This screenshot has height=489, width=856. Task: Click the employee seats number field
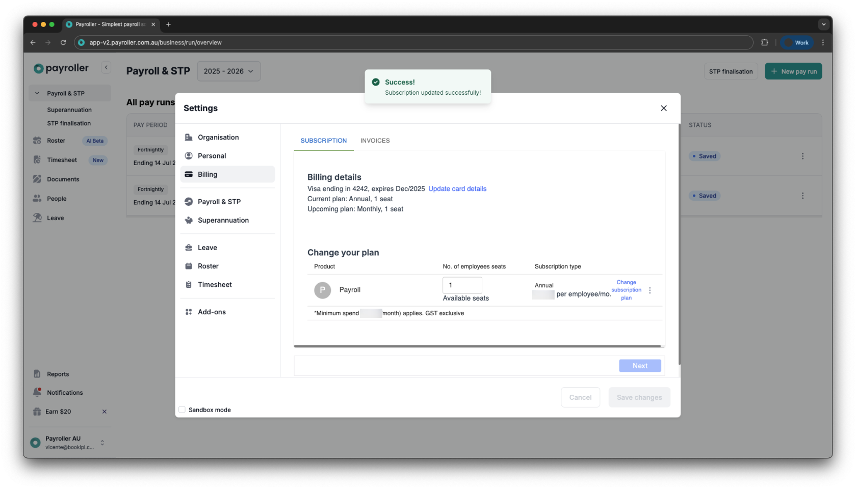tap(462, 285)
